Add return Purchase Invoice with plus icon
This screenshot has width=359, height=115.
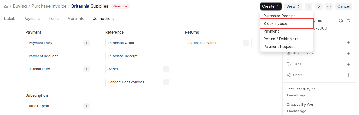(246, 43)
